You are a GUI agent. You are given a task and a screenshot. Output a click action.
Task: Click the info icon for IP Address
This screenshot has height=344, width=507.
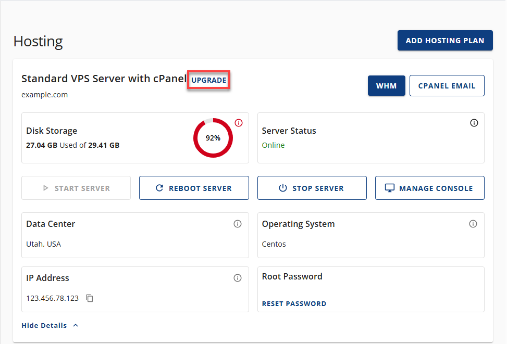[x=238, y=278]
